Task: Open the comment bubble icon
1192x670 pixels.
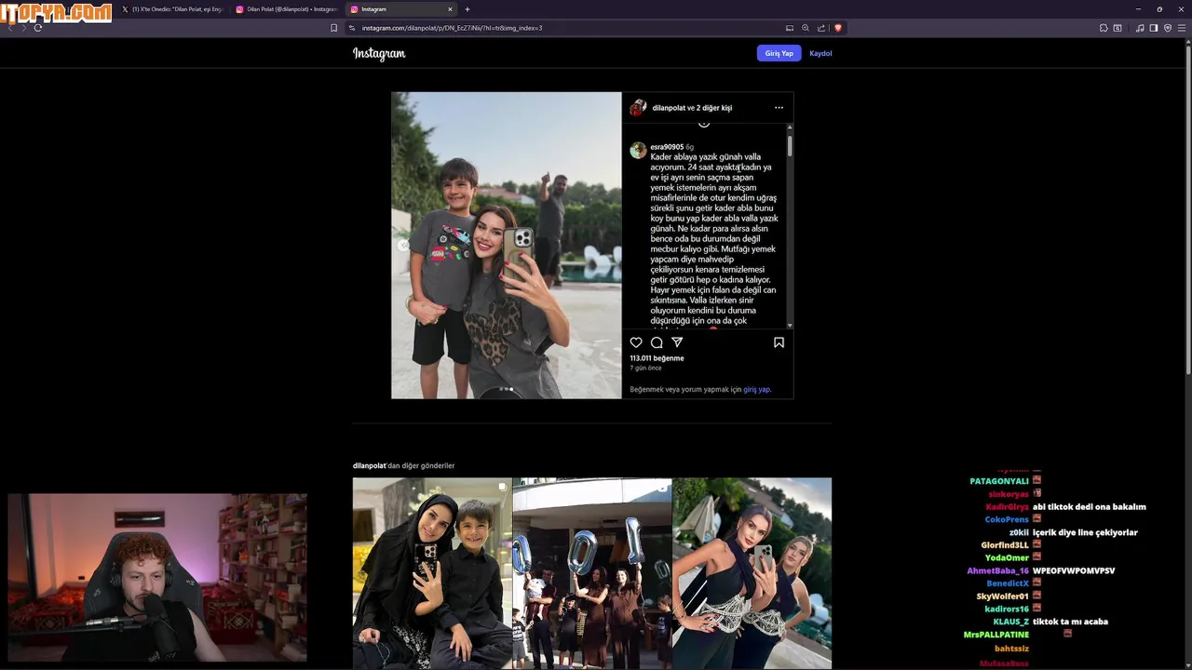Action: 657,342
